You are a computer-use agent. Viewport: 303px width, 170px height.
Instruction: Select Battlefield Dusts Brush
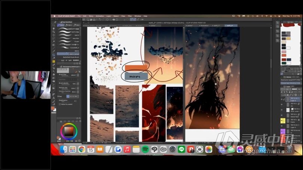(68, 57)
